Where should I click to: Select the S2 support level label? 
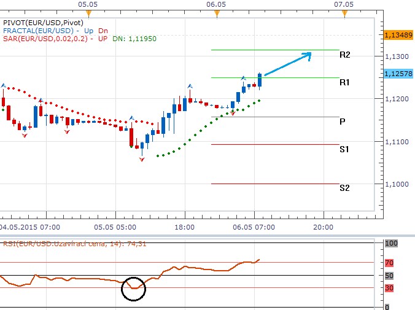(x=344, y=188)
